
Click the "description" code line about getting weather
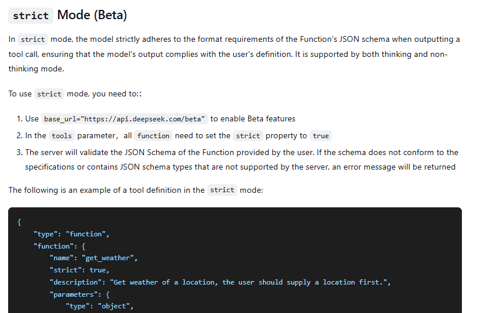point(220,282)
